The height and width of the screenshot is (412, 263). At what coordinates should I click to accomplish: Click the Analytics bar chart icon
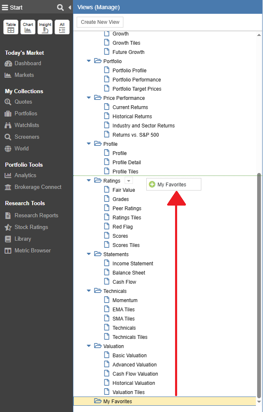8,175
